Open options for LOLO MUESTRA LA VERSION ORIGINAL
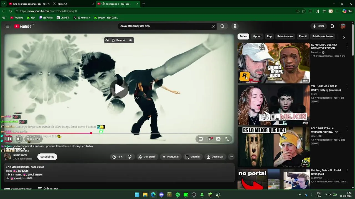The height and width of the screenshot is (199, 355). coord(347,129)
